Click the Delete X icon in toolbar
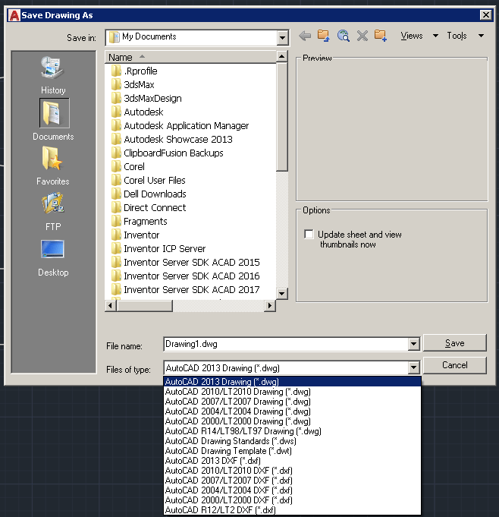Screen dimensions: 499x517 tap(362, 36)
